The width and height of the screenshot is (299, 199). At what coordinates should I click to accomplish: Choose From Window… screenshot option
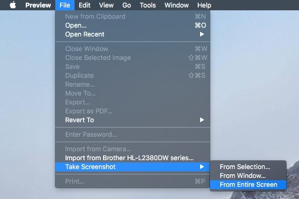click(248, 176)
